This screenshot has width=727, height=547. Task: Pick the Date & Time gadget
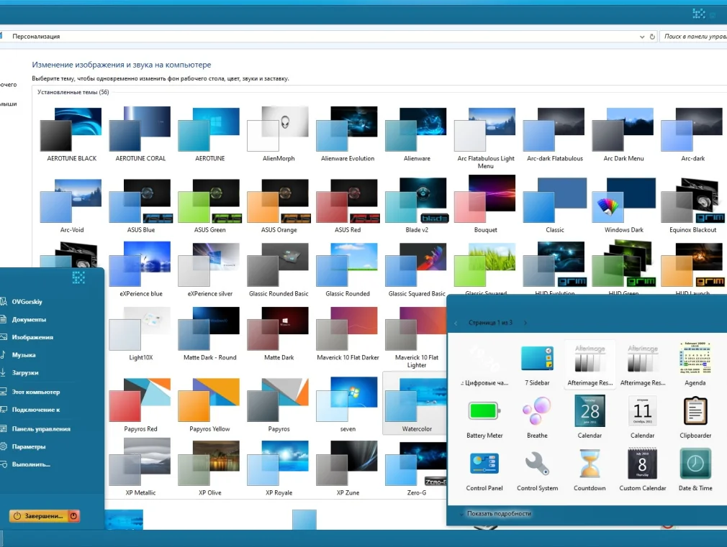[x=695, y=464]
